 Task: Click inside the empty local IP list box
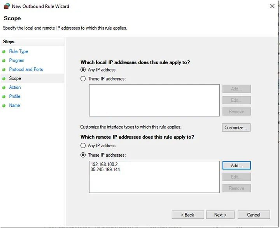pos(154,100)
